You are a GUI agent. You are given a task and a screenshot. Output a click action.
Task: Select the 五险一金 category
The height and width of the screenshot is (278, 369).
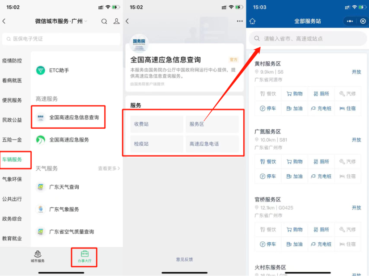[12, 140]
